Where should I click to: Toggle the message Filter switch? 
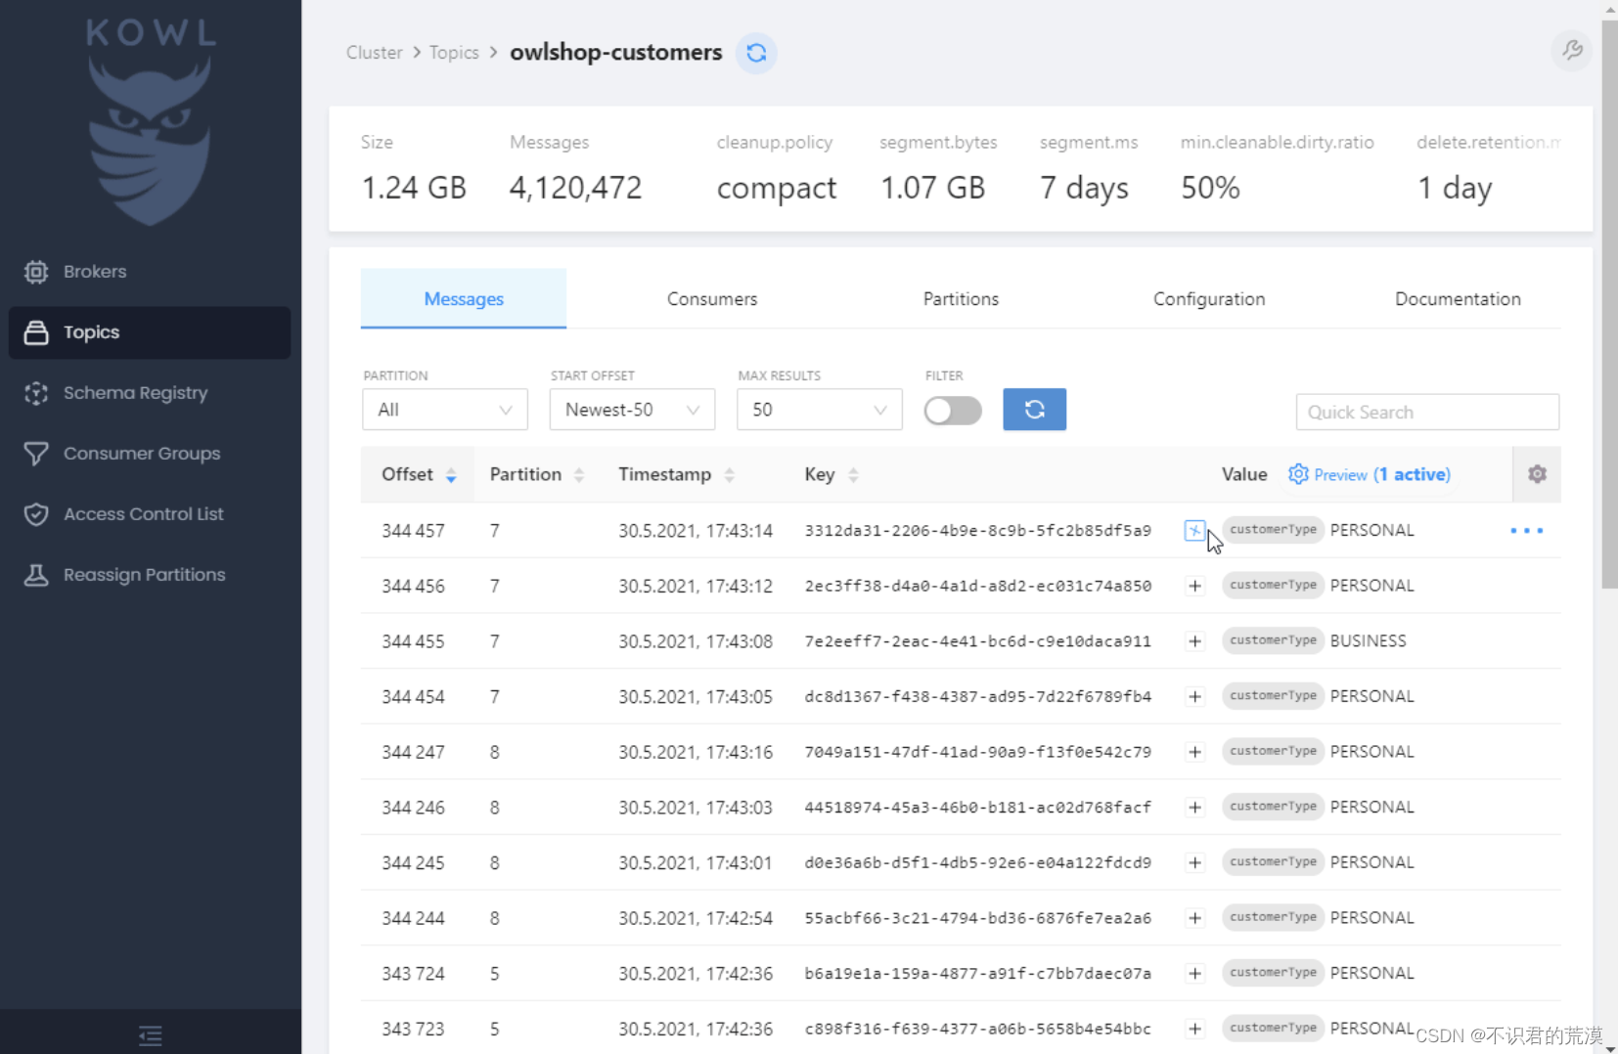click(953, 411)
